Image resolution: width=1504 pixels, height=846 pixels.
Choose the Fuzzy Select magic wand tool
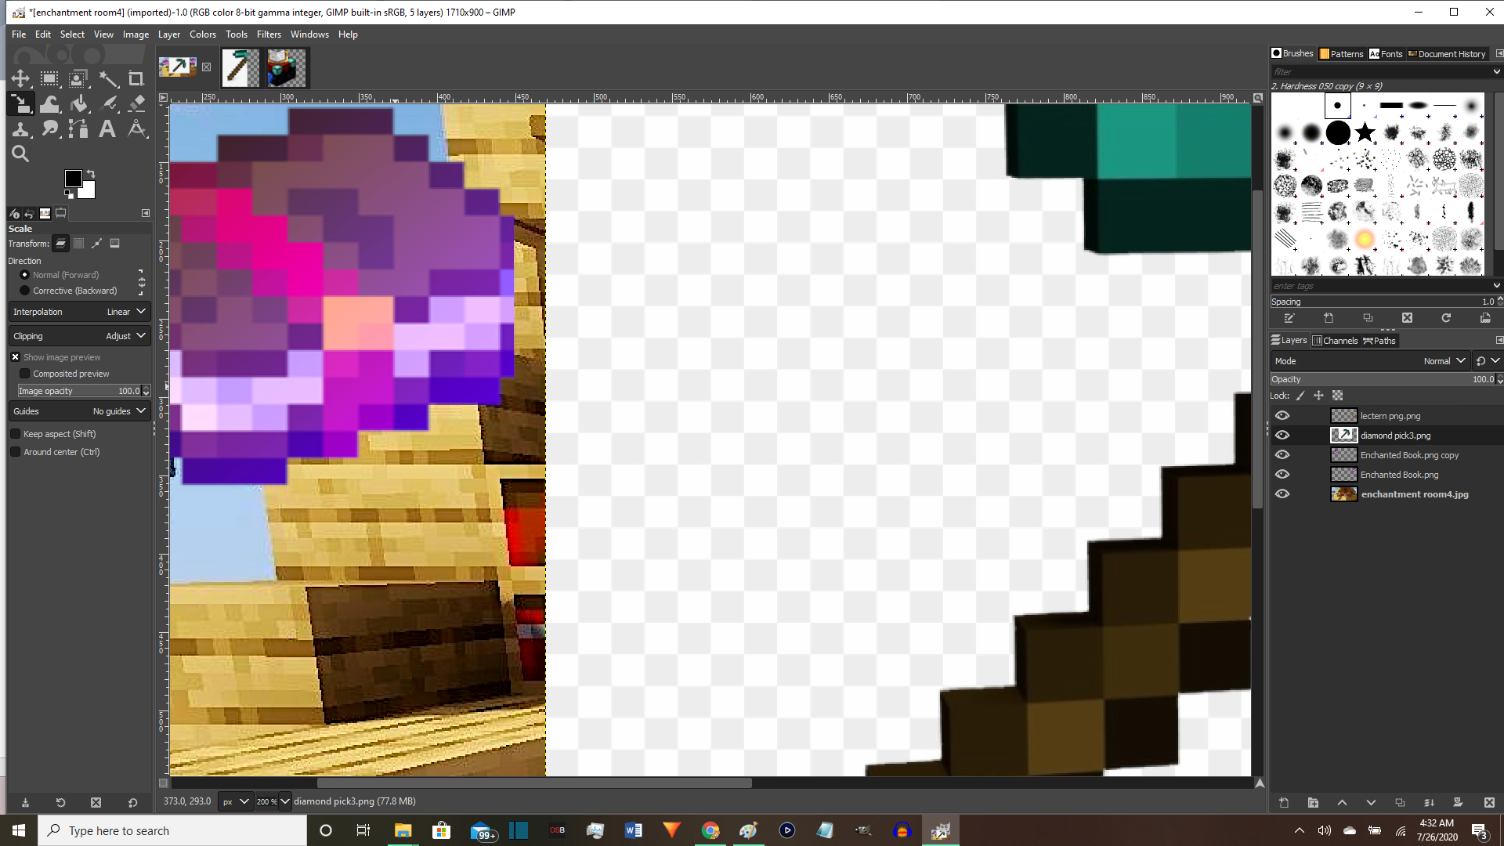point(108,78)
